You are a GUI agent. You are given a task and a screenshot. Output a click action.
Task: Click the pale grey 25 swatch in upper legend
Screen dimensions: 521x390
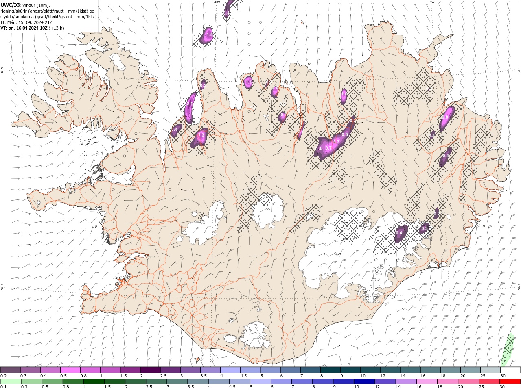pos(490,370)
